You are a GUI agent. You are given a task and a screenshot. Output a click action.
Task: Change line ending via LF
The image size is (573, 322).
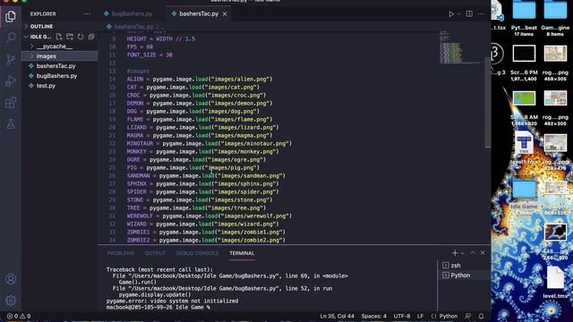[420, 316]
